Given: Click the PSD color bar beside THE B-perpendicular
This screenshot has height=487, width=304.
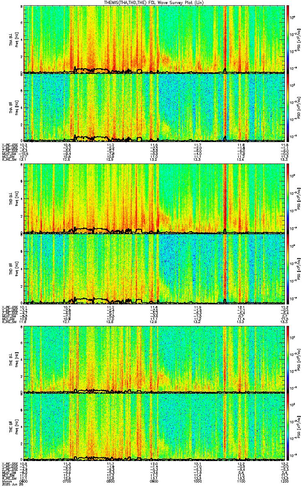Looking at the screenshot, I should click(x=288, y=359).
